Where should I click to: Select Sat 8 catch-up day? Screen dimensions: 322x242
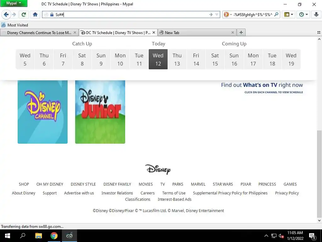click(x=82, y=59)
